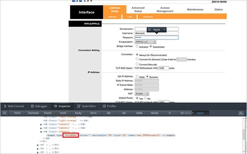Screen dimensions: 247x154
Task: Open the NAT Enable dropdown
Action: click(x=142, y=94)
